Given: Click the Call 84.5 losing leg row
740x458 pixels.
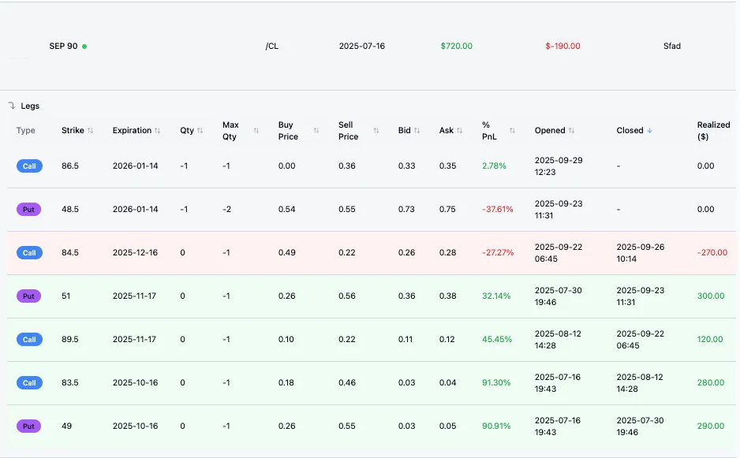Looking at the screenshot, I should (x=372, y=253).
